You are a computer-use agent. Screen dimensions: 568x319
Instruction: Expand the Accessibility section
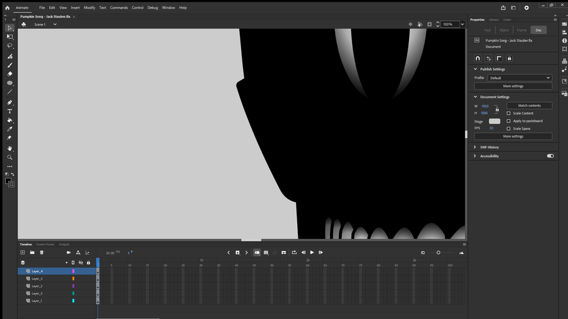[475, 156]
